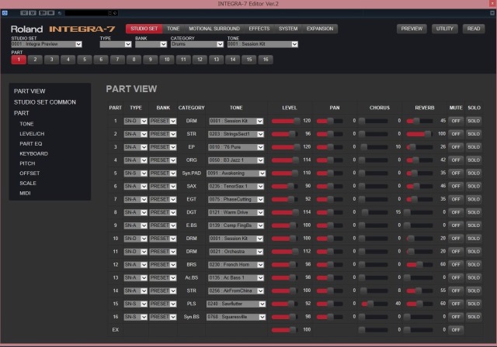
Task: Select OFFSET in the sidebar
Action: pos(30,173)
